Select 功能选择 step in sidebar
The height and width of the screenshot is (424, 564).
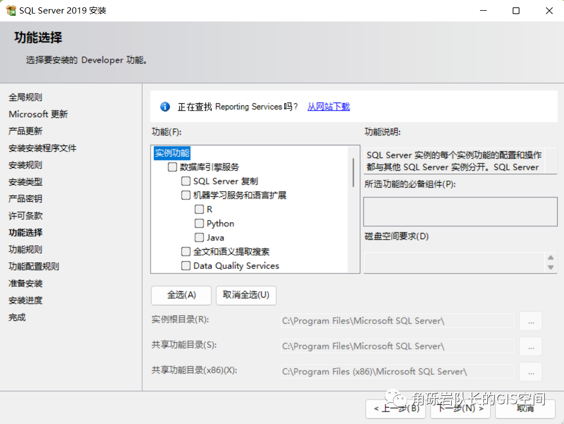click(25, 232)
